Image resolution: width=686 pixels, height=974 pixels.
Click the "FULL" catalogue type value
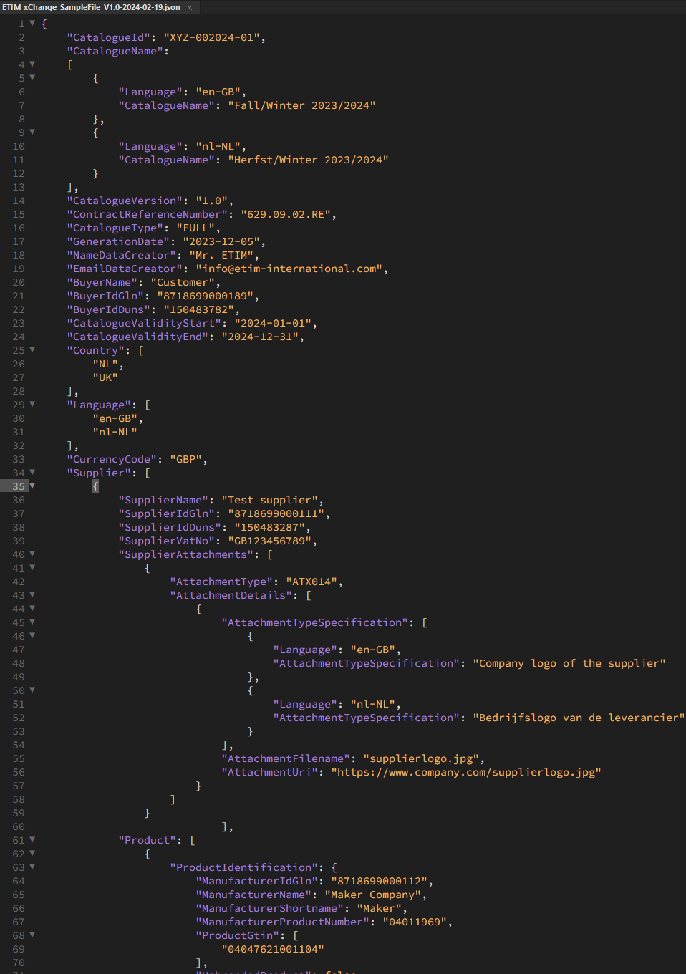point(195,228)
